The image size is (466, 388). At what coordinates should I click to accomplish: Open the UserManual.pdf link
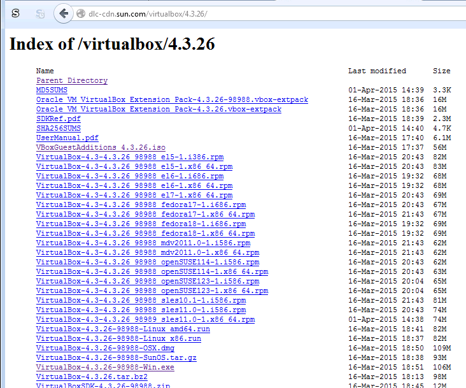coord(67,138)
